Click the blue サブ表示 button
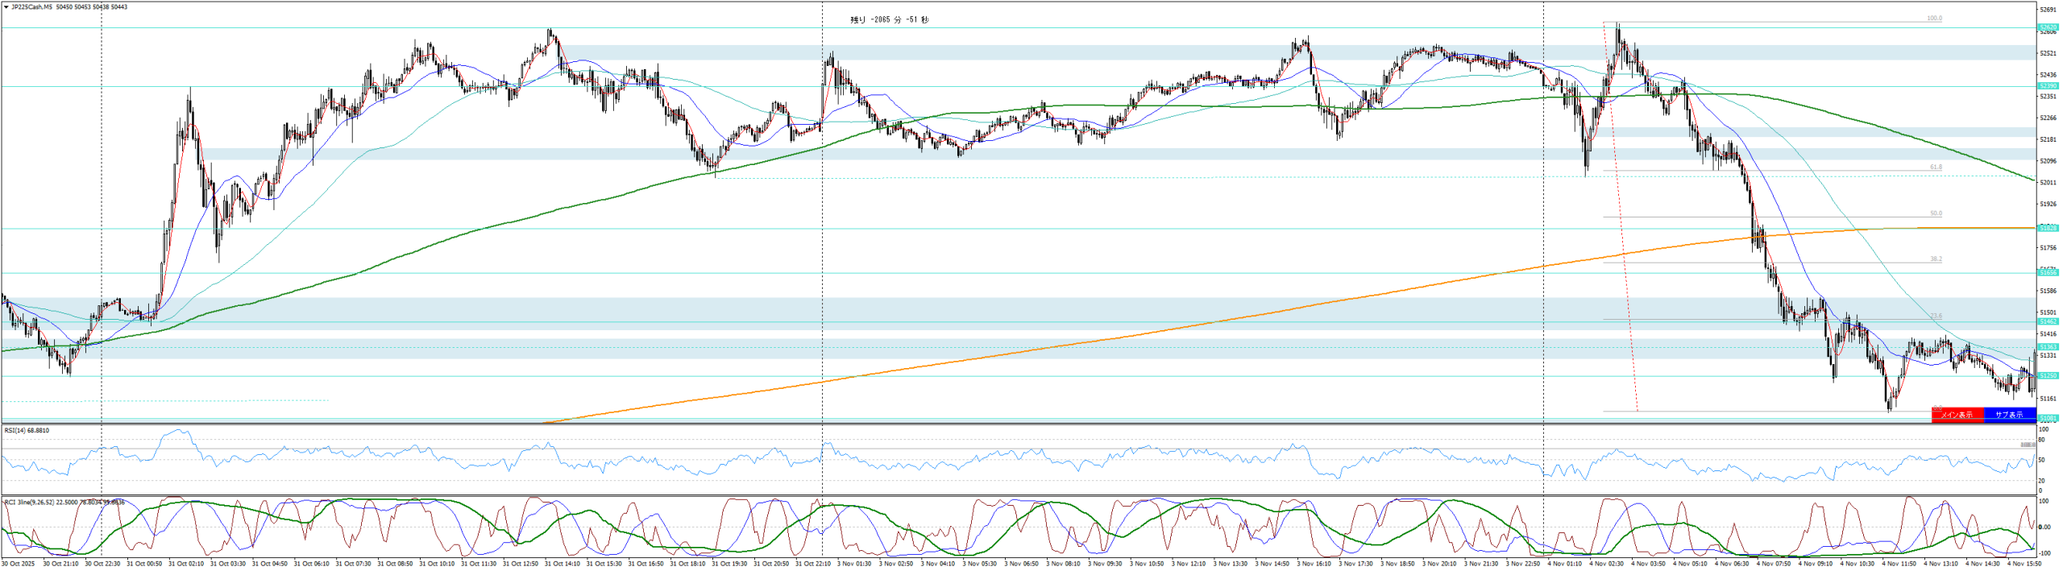Viewport: 2063px width, 571px height. tap(2009, 415)
